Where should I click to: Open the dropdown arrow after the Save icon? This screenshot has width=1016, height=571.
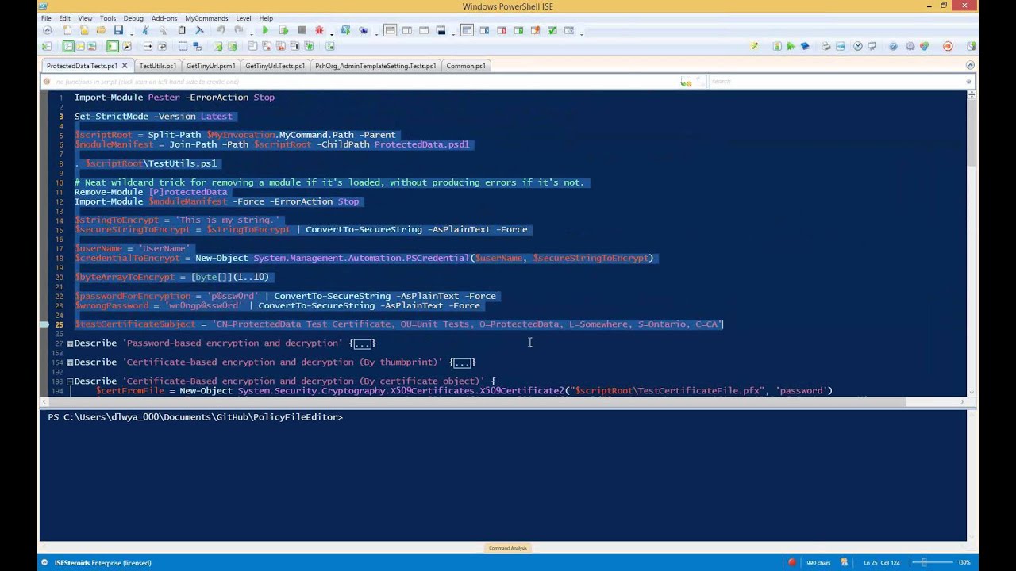point(132,33)
